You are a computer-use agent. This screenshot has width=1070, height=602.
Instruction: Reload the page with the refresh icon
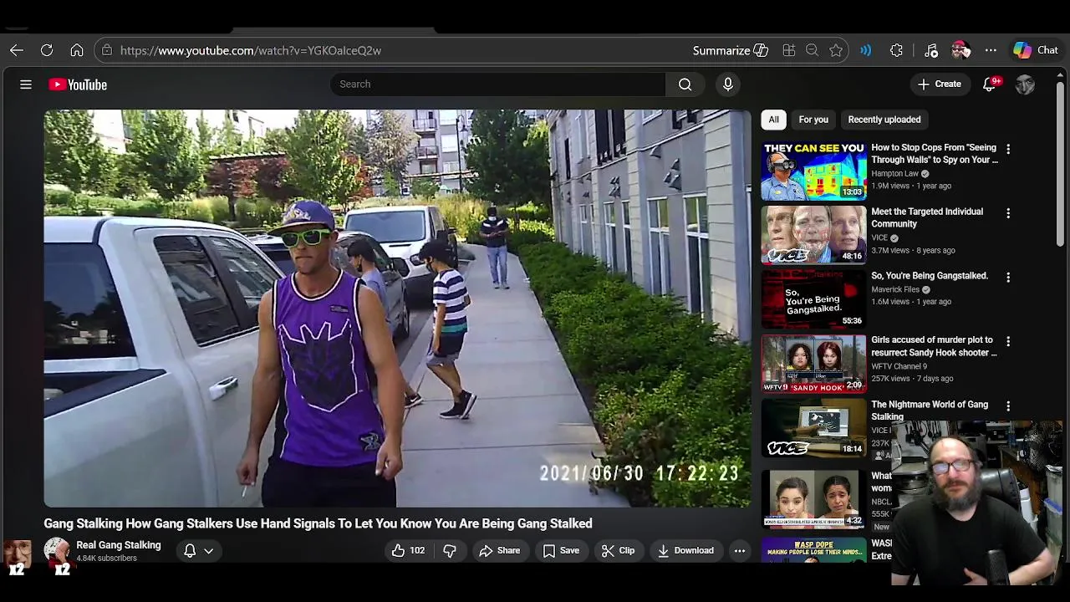click(47, 50)
